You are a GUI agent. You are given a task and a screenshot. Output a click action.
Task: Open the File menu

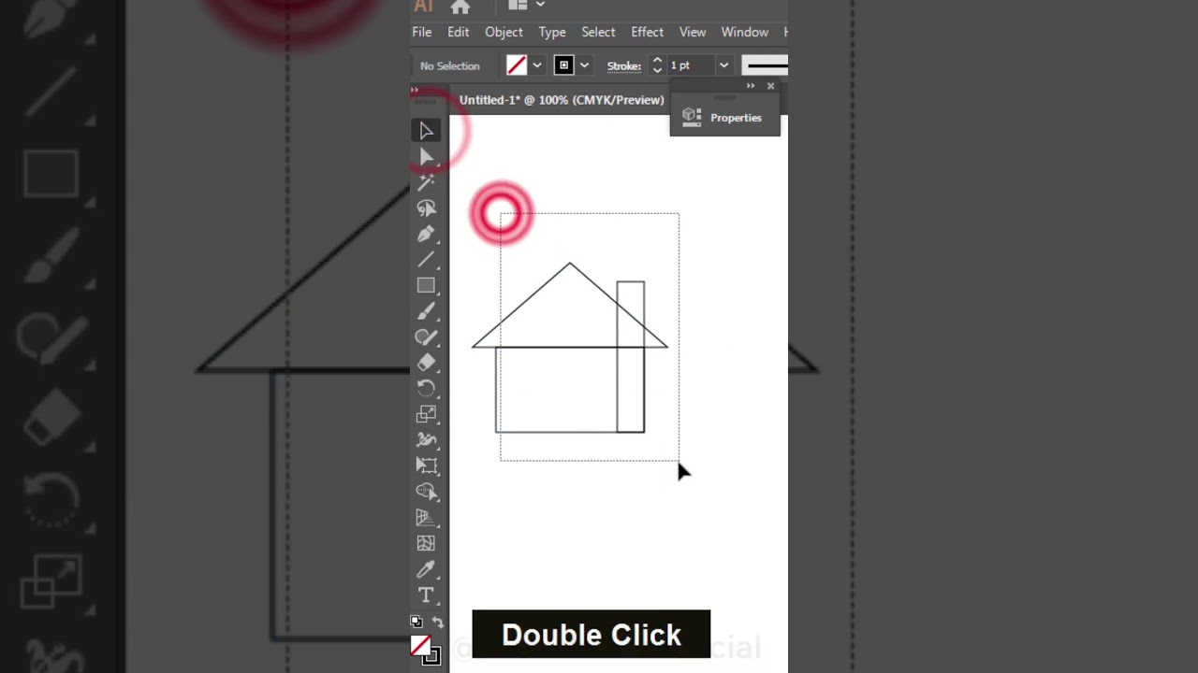tap(422, 32)
